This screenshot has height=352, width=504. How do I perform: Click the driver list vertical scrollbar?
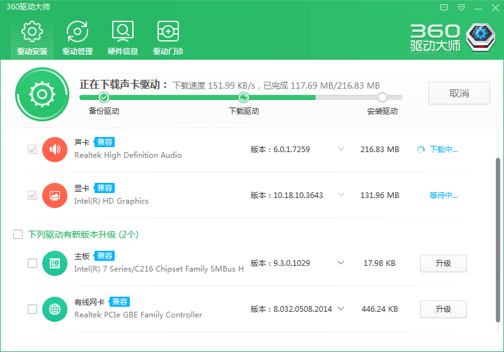point(498,239)
